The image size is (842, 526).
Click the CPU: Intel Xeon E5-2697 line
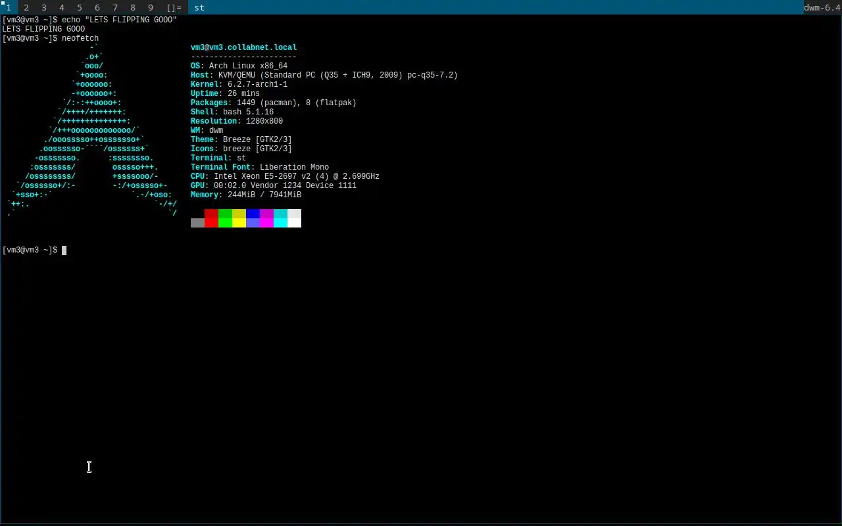[x=285, y=176]
